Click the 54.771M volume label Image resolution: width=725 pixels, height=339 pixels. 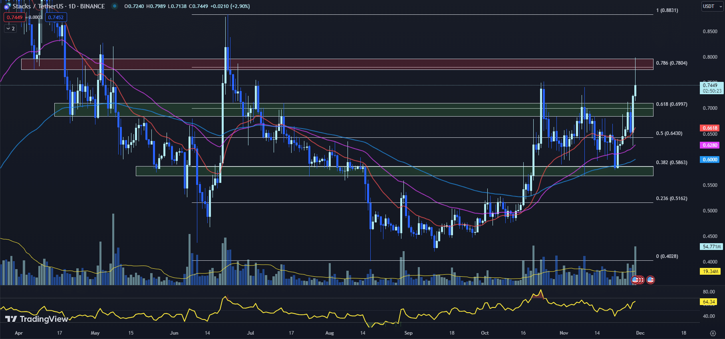[711, 247]
